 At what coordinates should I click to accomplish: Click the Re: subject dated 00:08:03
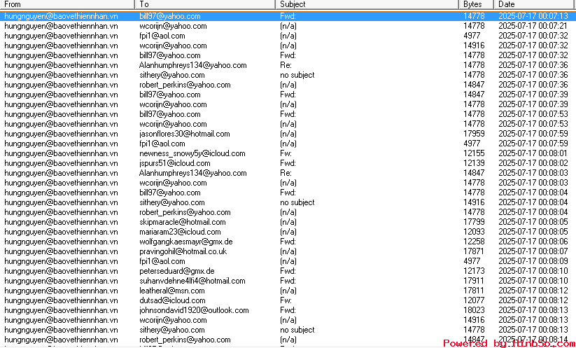tap(286, 173)
